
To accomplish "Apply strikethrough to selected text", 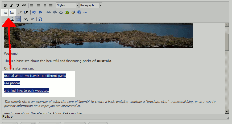I will click(x=24, y=5).
